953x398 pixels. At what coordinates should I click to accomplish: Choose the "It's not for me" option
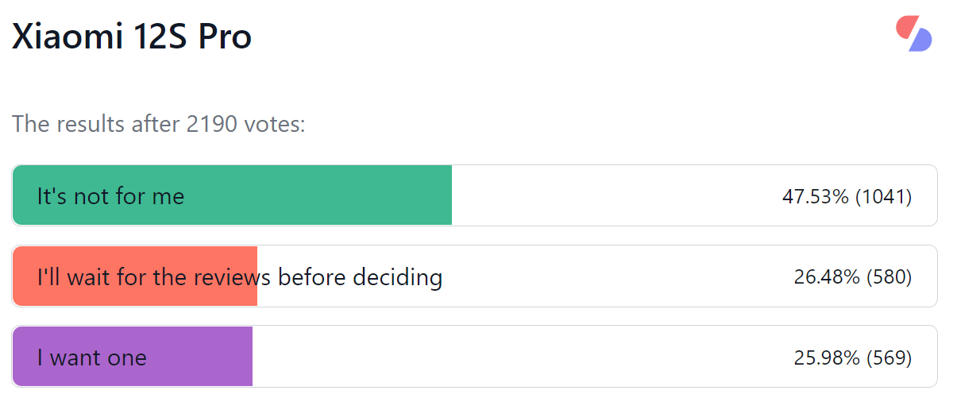(475, 195)
